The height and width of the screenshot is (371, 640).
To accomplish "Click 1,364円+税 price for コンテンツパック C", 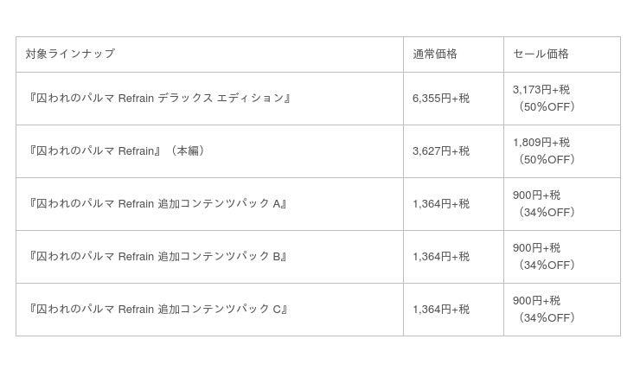I will [441, 310].
